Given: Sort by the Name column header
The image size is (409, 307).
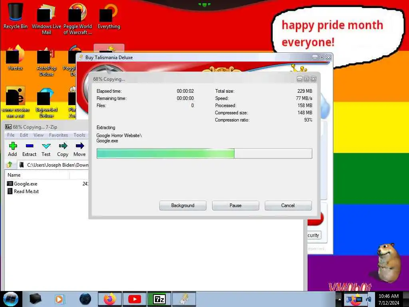Looking at the screenshot, I should click(x=38, y=175).
